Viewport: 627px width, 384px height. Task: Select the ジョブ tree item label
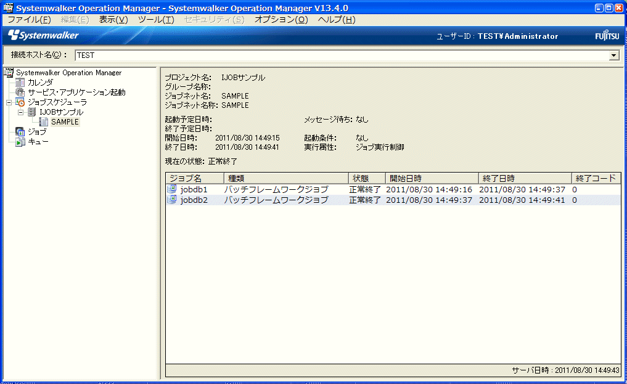[37, 132]
